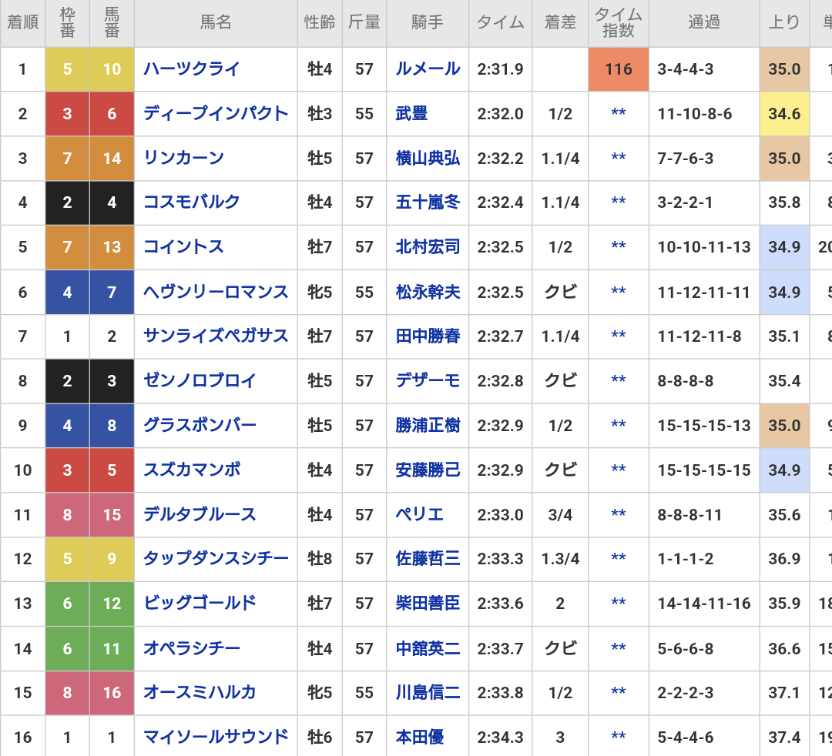The image size is (832, 756).
Task: Open horse ヘヴンリーロマンス link
Action: [x=216, y=292]
